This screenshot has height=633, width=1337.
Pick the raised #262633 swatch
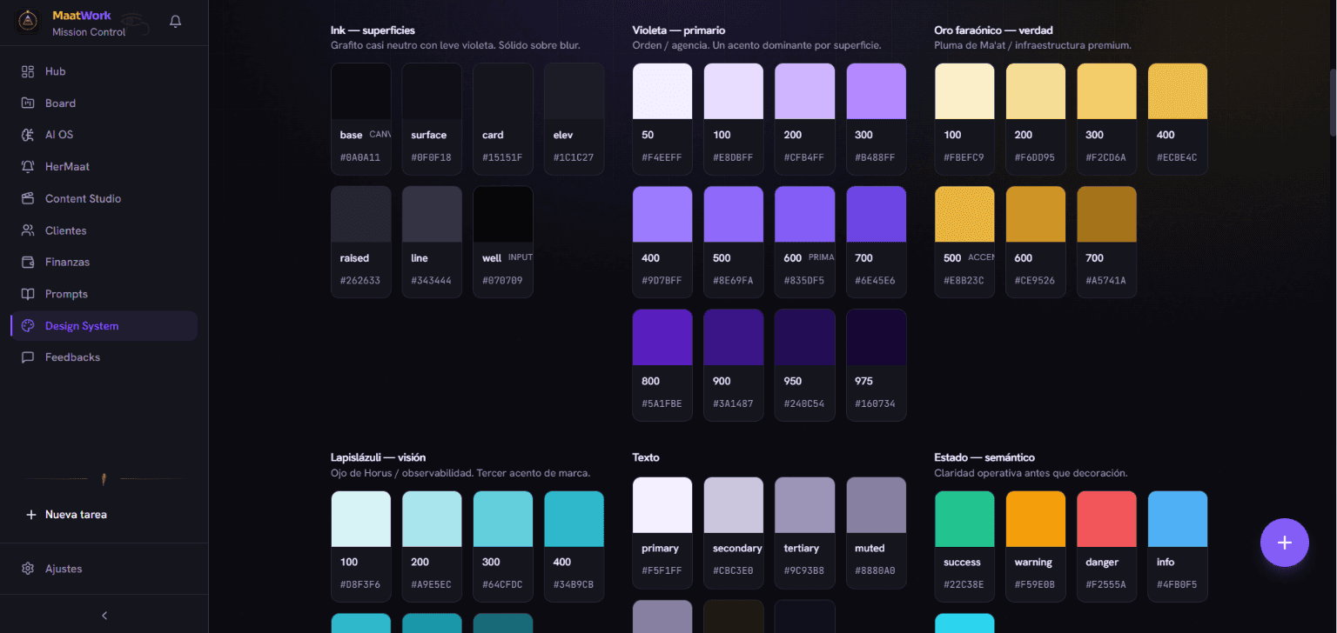(x=361, y=242)
